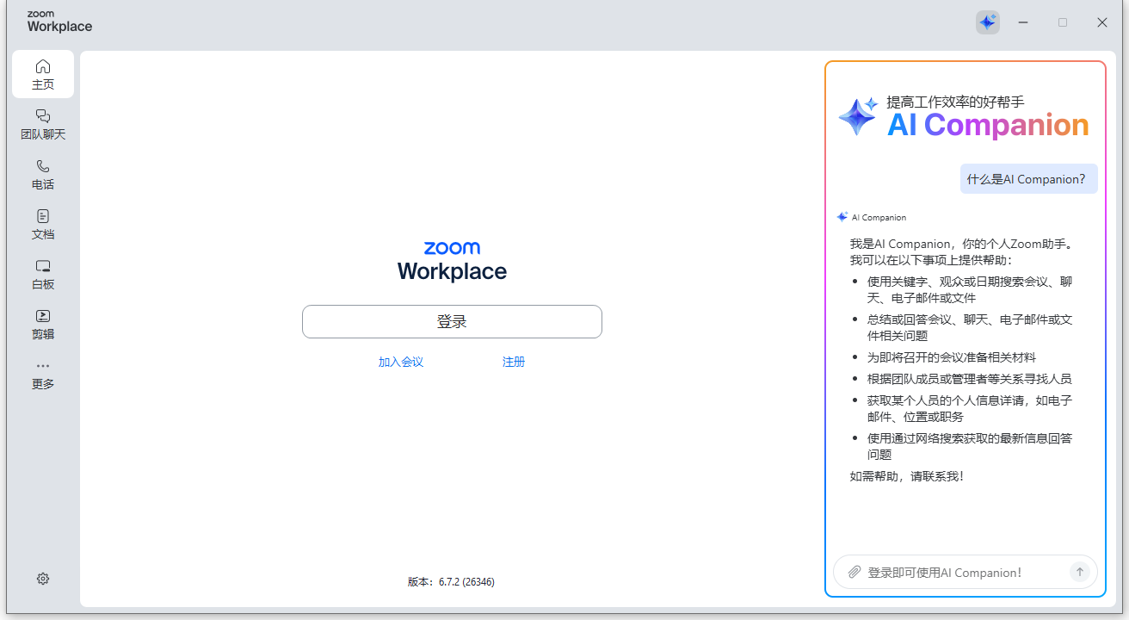Open the 电话 section
Viewport: 1129px width, 620px height.
point(42,174)
